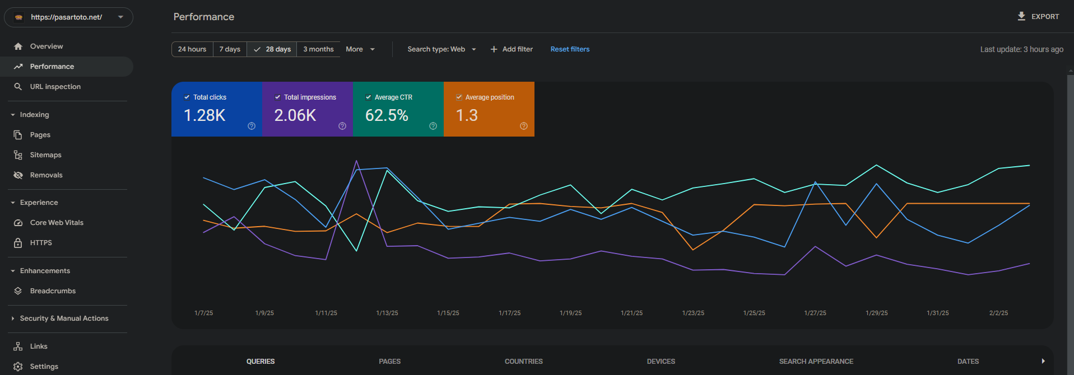Screen dimensions: 1074x375
Task: Uncheck the Total impressions checkbox
Action: tap(277, 97)
